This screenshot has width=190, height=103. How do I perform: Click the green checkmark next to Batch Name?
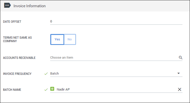[46, 90]
